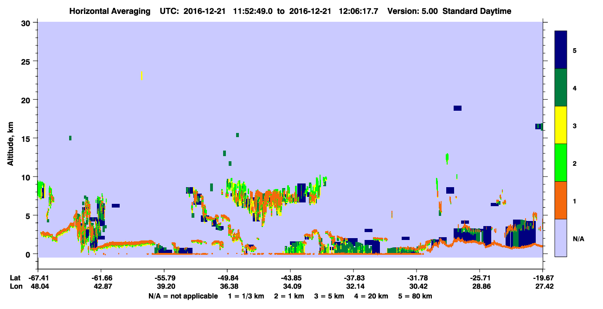Click the lavender N/A legend swatch
The height and width of the screenshot is (309, 603).
(x=561, y=238)
